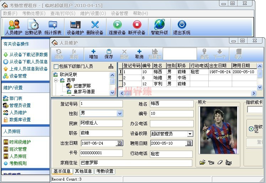Select the 指纹登记 radio button
The image size is (266, 183).
point(251,129)
